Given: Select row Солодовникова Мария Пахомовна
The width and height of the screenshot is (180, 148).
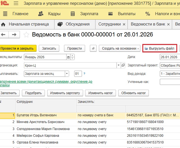Looking at the screenshot, I should 90,129.
